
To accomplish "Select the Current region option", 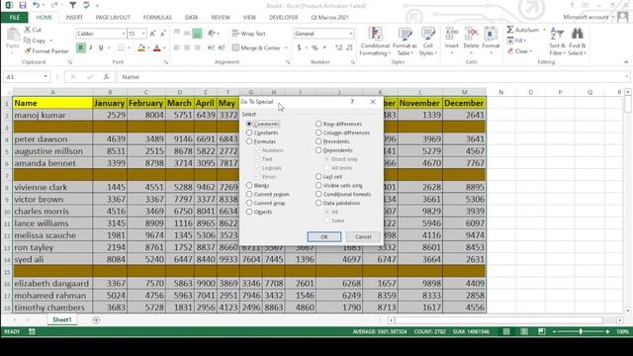I will 249,194.
